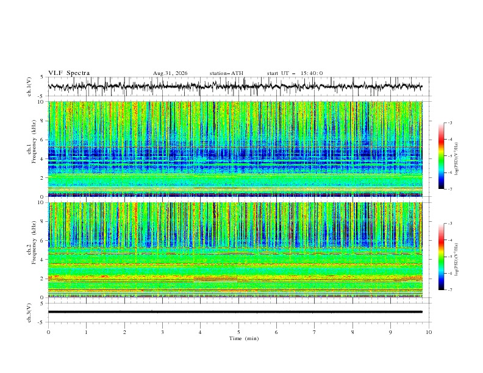Click the log(PSD) label of lower colorbar
This screenshot has width=483, height=373.
coord(456,259)
